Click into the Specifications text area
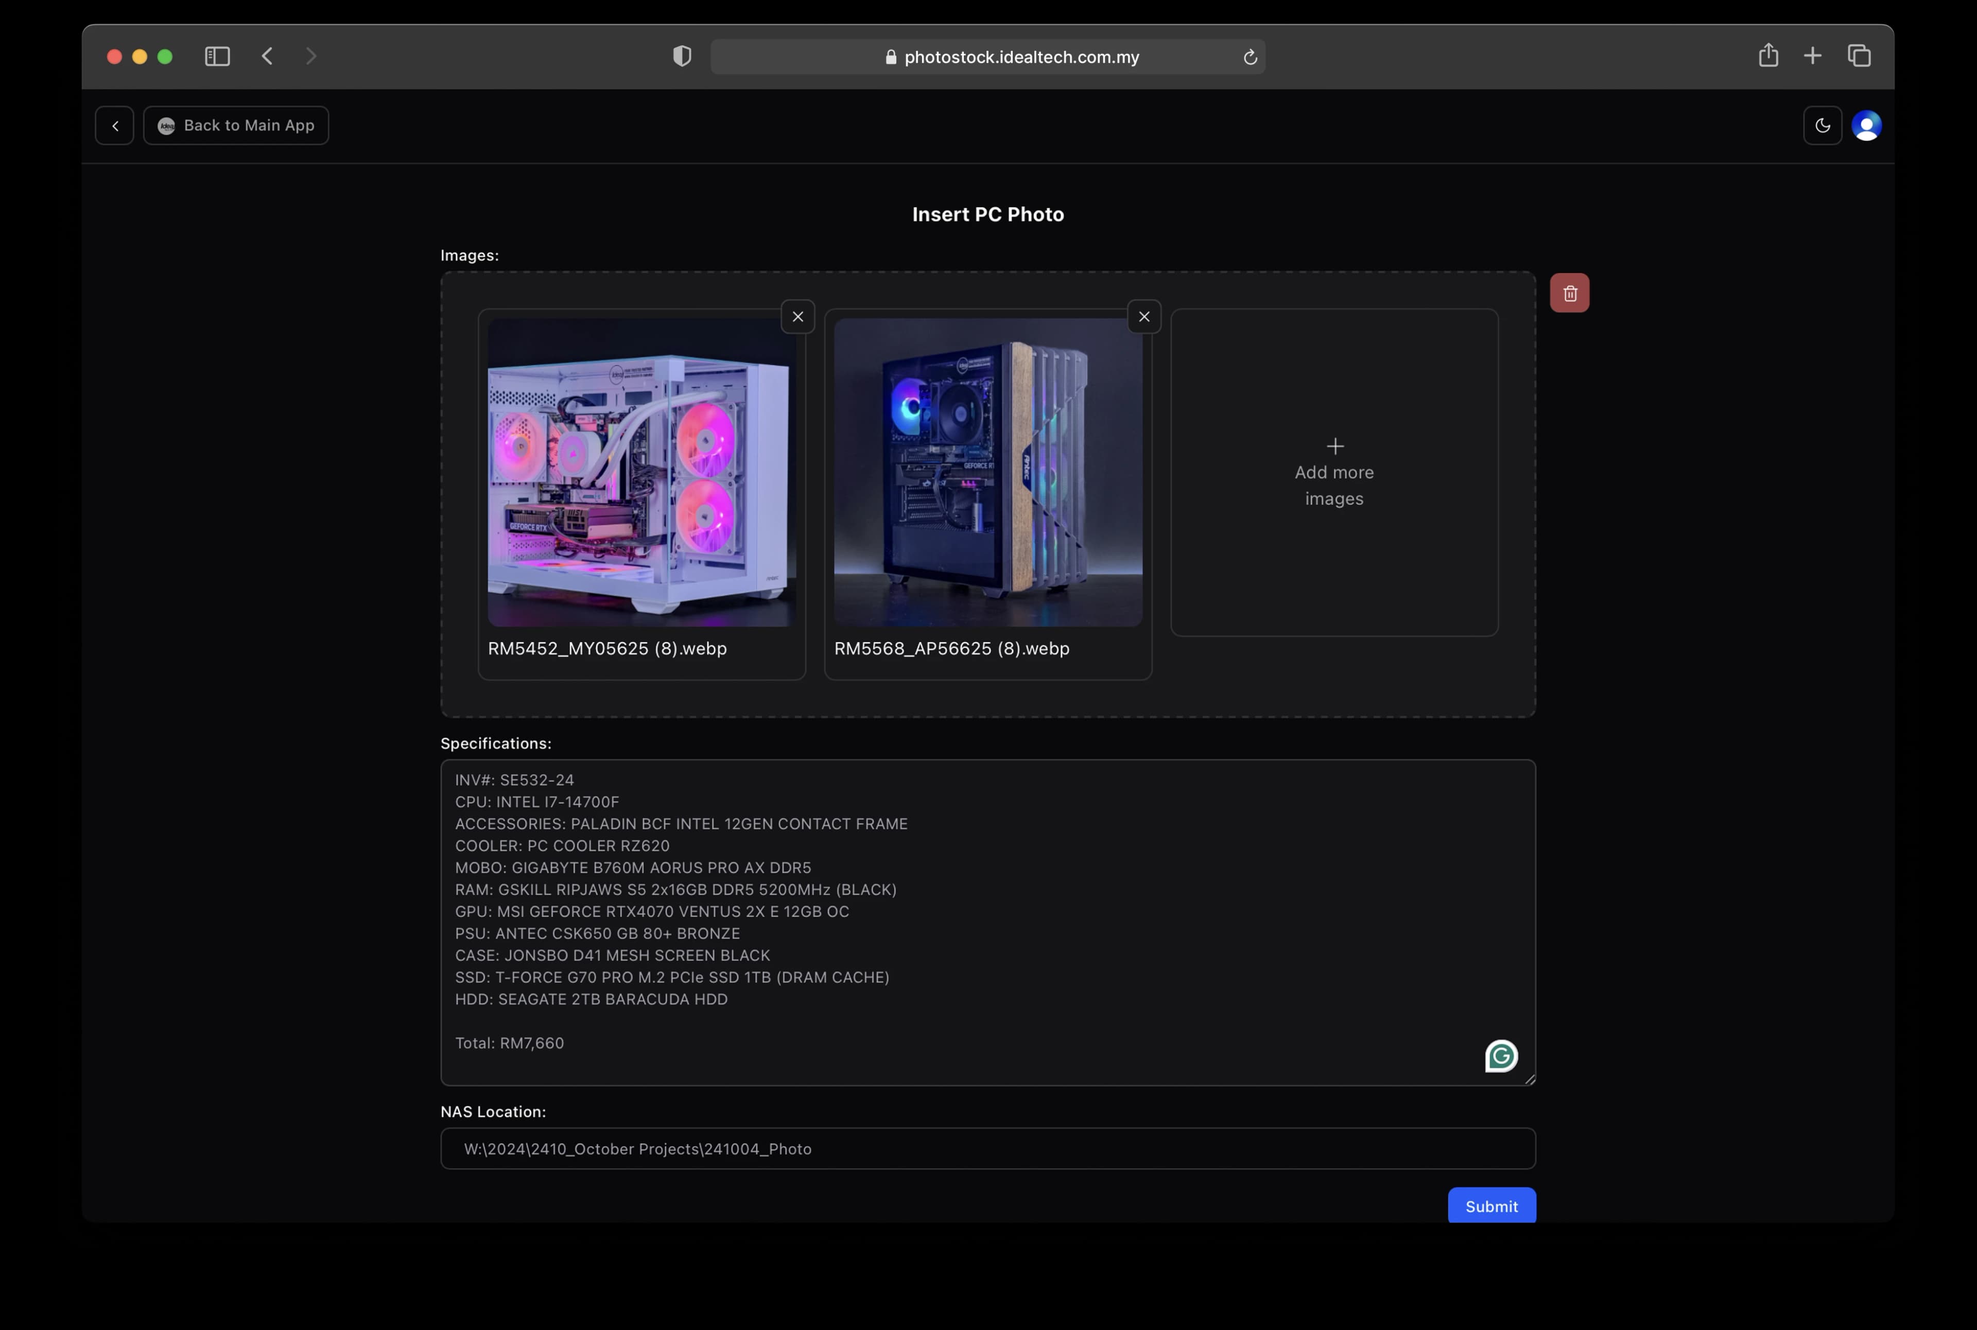1977x1330 pixels. (987, 922)
